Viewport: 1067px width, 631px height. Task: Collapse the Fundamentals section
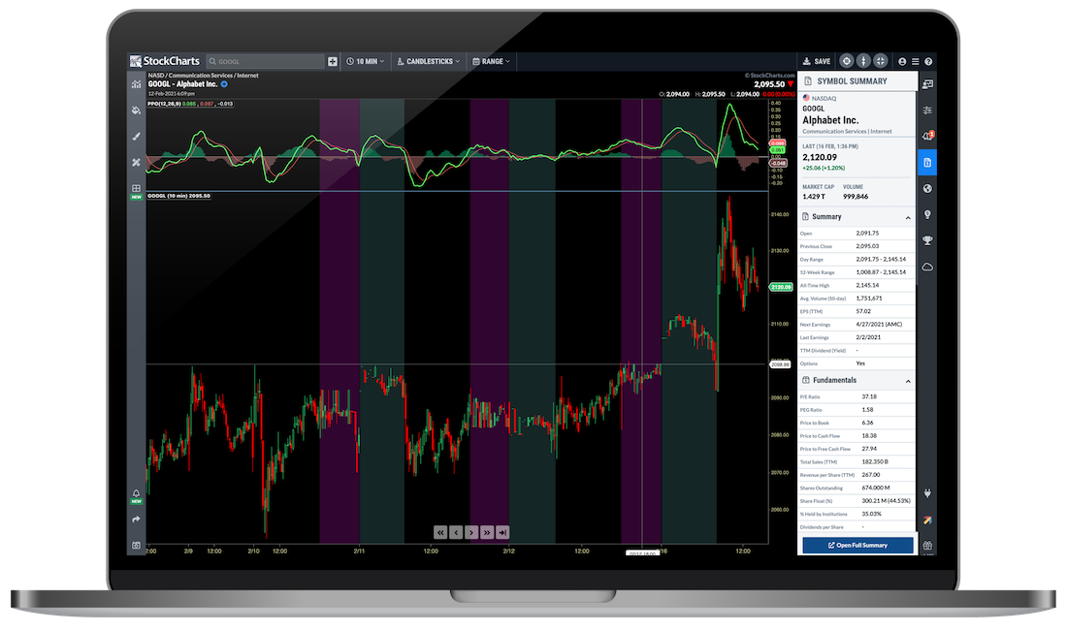pyautogui.click(x=907, y=382)
